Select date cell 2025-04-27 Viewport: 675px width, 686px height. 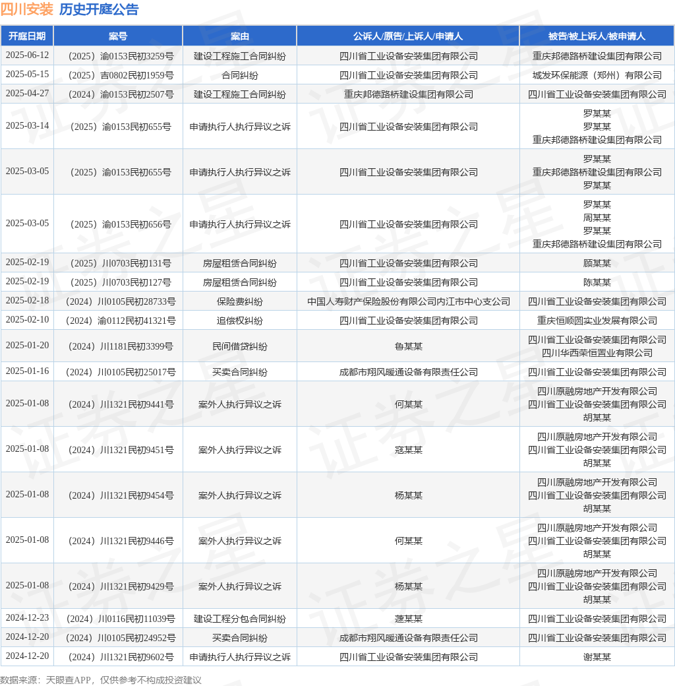pos(27,94)
